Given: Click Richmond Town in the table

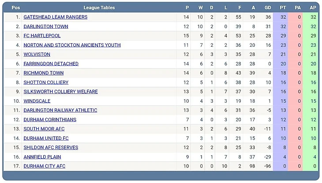Looking at the screenshot, I should point(44,73).
